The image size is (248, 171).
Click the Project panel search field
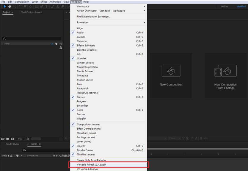32,38
